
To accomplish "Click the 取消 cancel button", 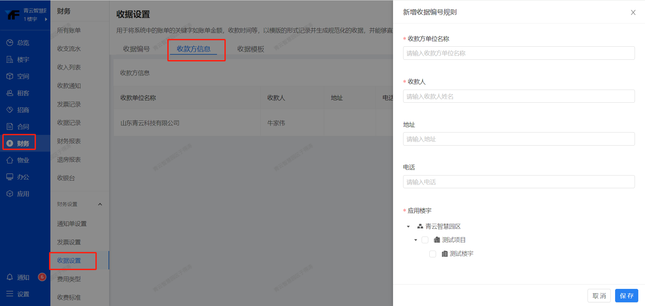I will pos(599,296).
